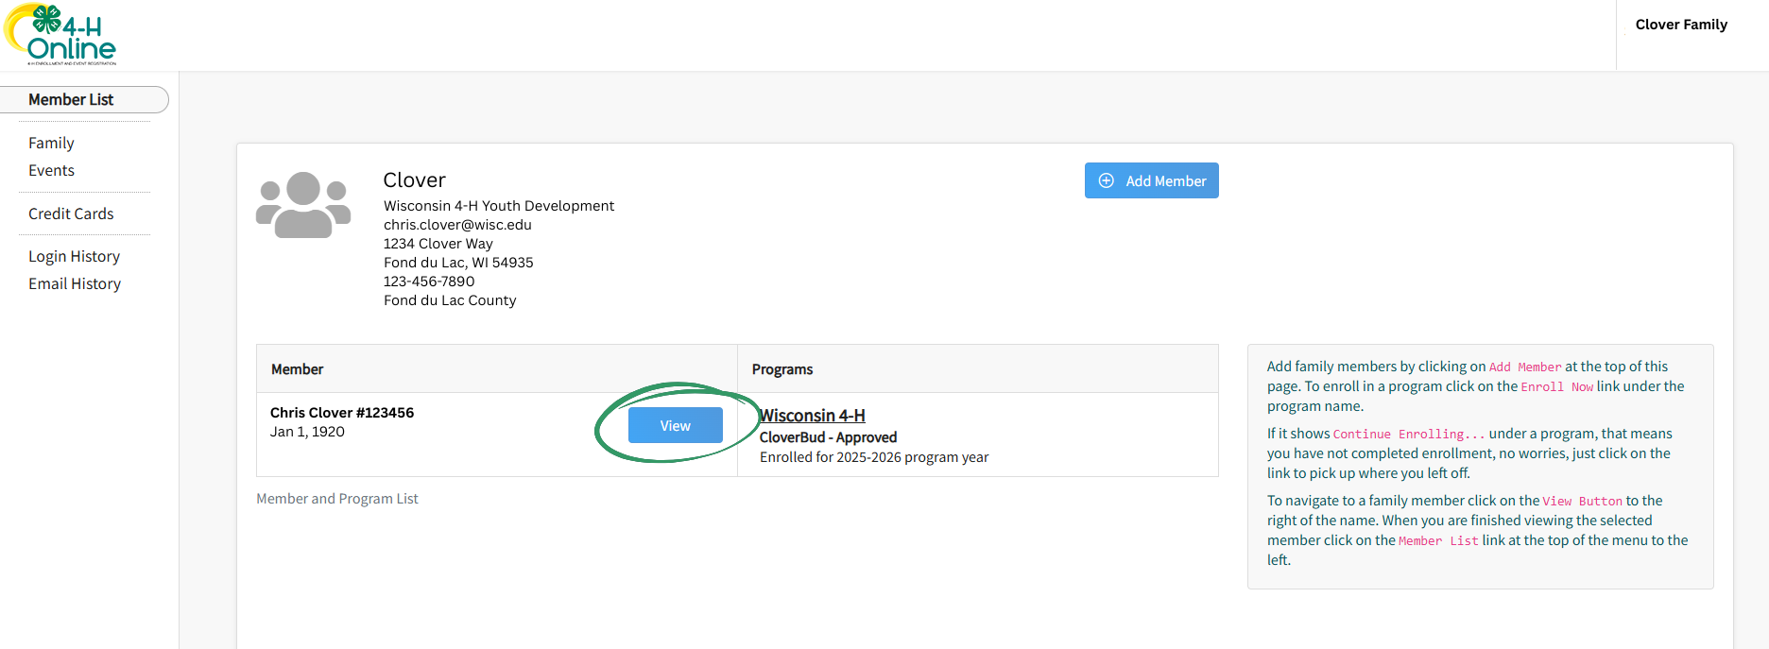Screen dimensions: 1769x649
Task: Click the 4-H Online clover logo
Action: click(60, 35)
